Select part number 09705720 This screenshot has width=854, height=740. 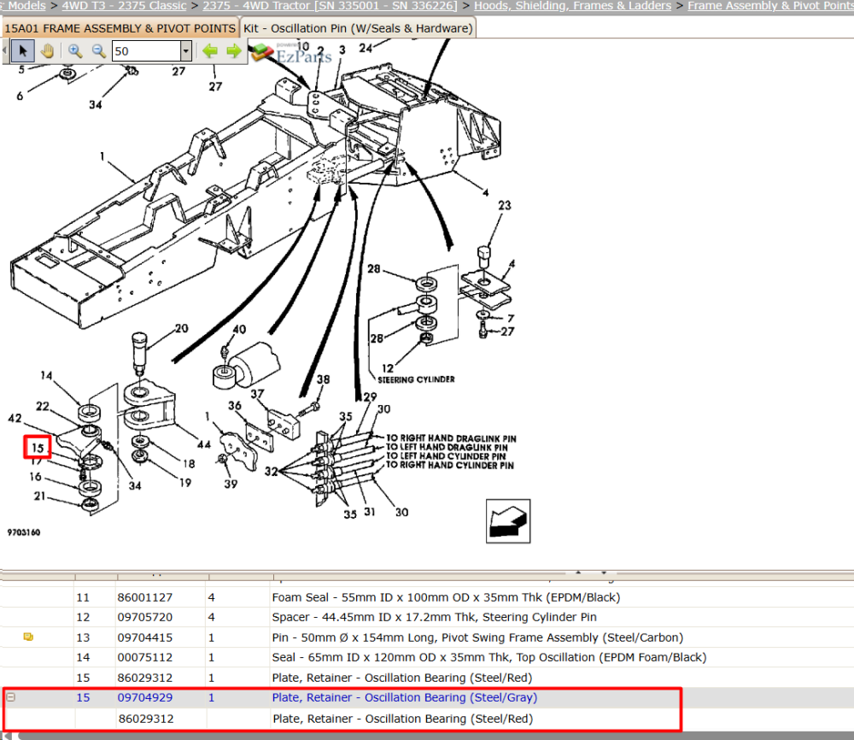[145, 617]
